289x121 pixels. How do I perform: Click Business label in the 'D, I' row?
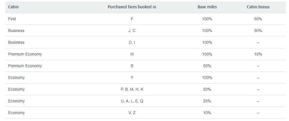pyautogui.click(x=16, y=42)
